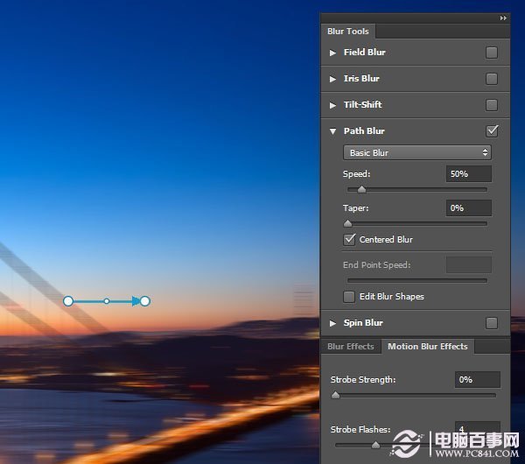The height and width of the screenshot is (464, 525).
Task: Disable the Path Blur checkbox
Action: point(492,131)
